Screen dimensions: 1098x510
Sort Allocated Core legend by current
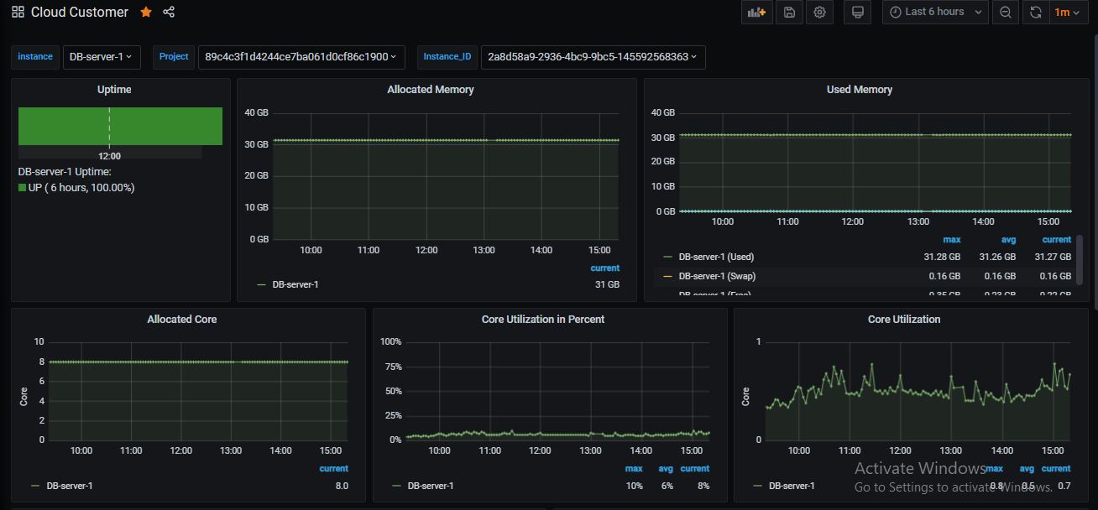pyautogui.click(x=334, y=469)
